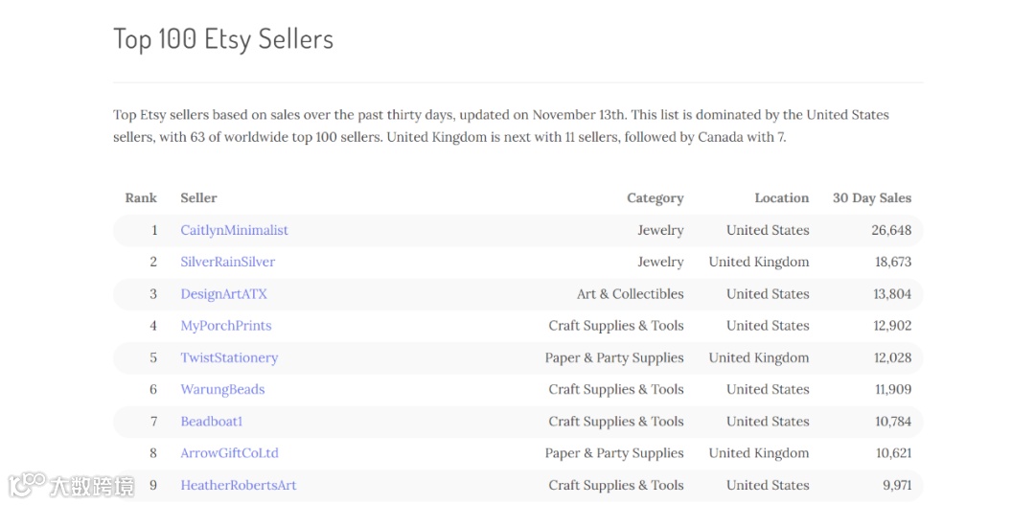Open the SilverRainSilver seller link
This screenshot has height=505, width=1035.
[228, 262]
